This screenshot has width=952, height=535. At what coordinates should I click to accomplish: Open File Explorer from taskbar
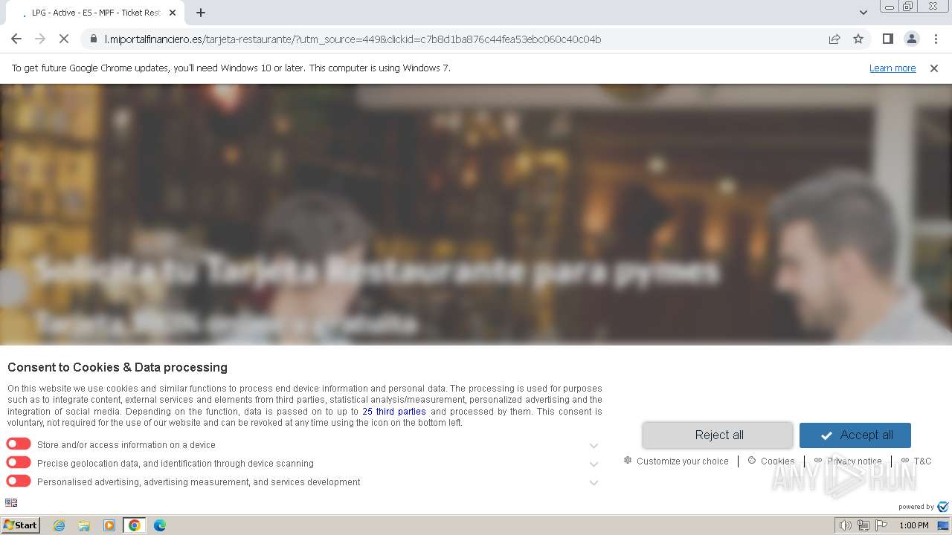tap(84, 525)
